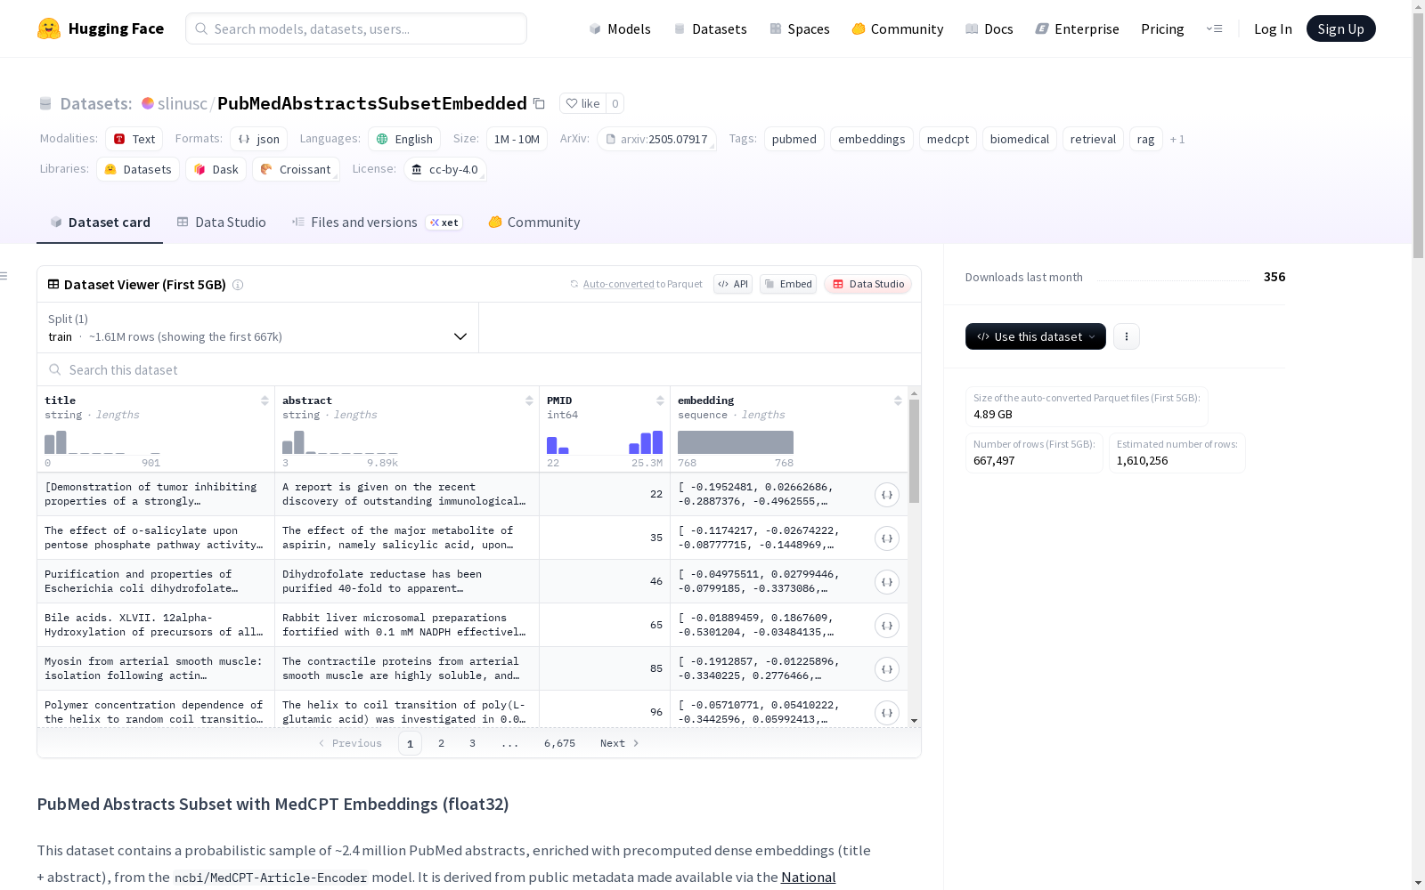Open the Use this dataset dropdown
Viewport: 1425px width, 890px height.
[x=1036, y=336]
